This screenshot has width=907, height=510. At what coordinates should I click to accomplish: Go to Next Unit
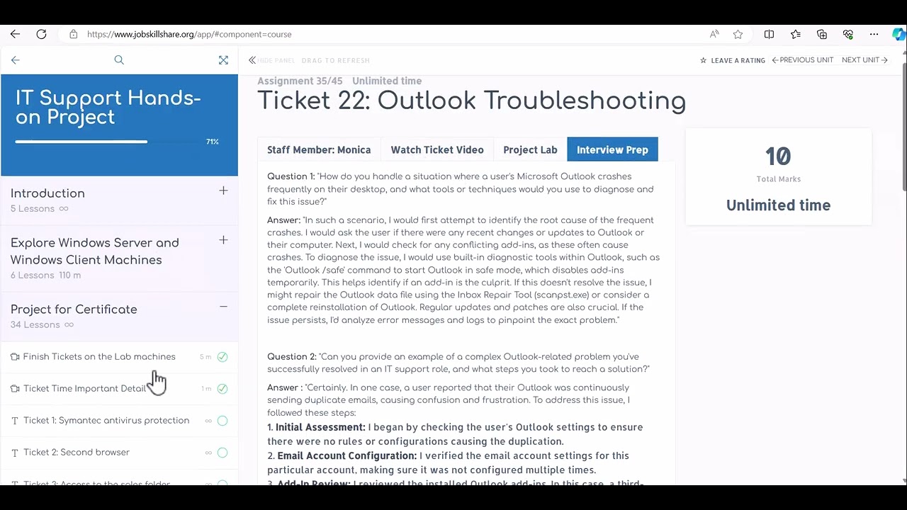coord(864,60)
